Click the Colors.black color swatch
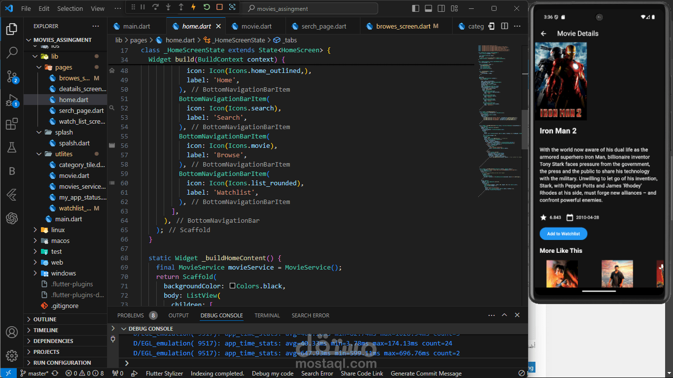Image resolution: width=673 pixels, height=378 pixels. 233,286
